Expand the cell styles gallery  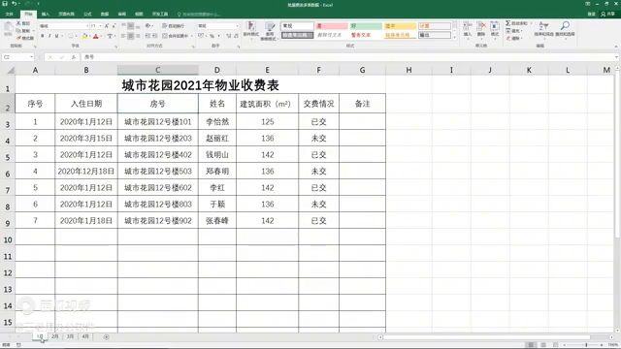[x=454, y=38]
